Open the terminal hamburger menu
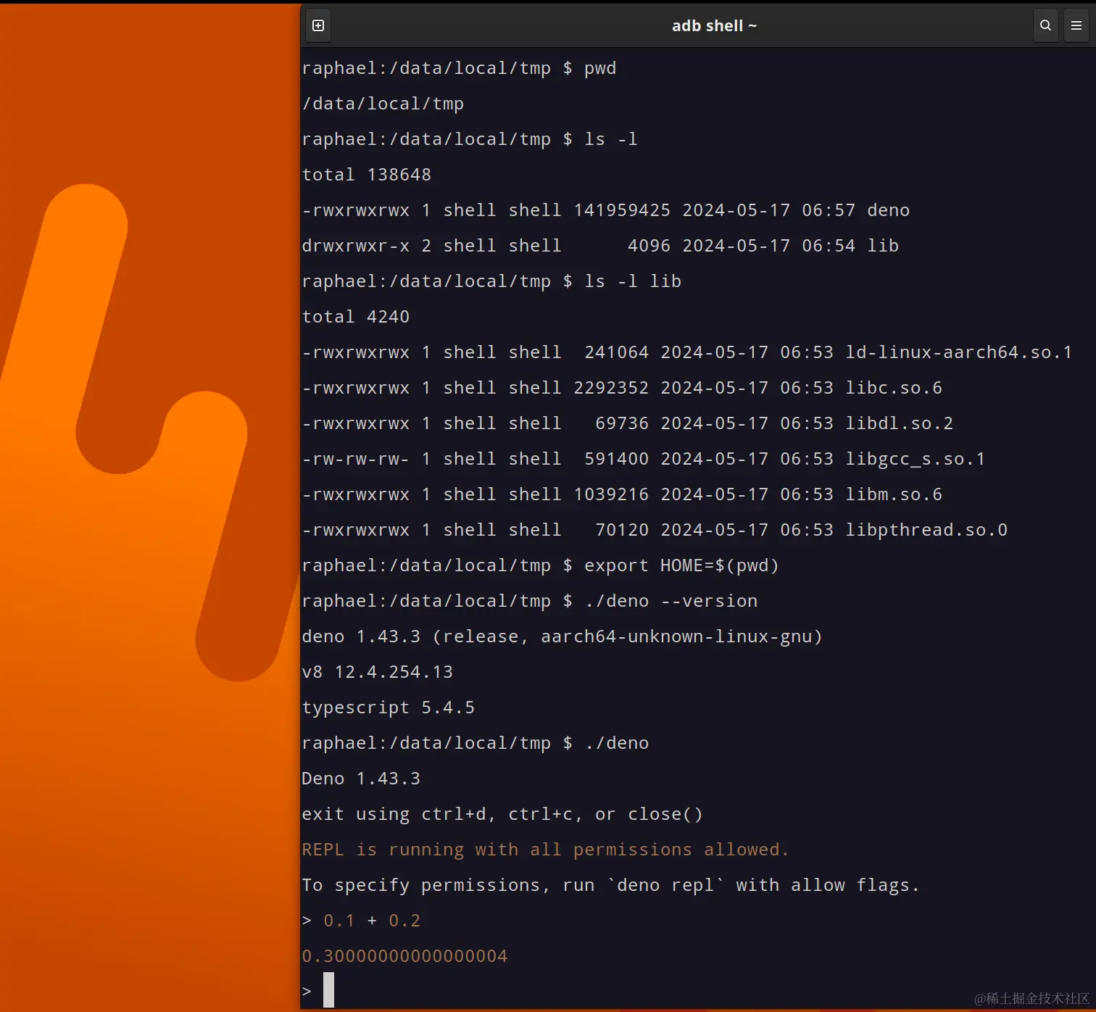1096x1012 pixels. click(1076, 25)
